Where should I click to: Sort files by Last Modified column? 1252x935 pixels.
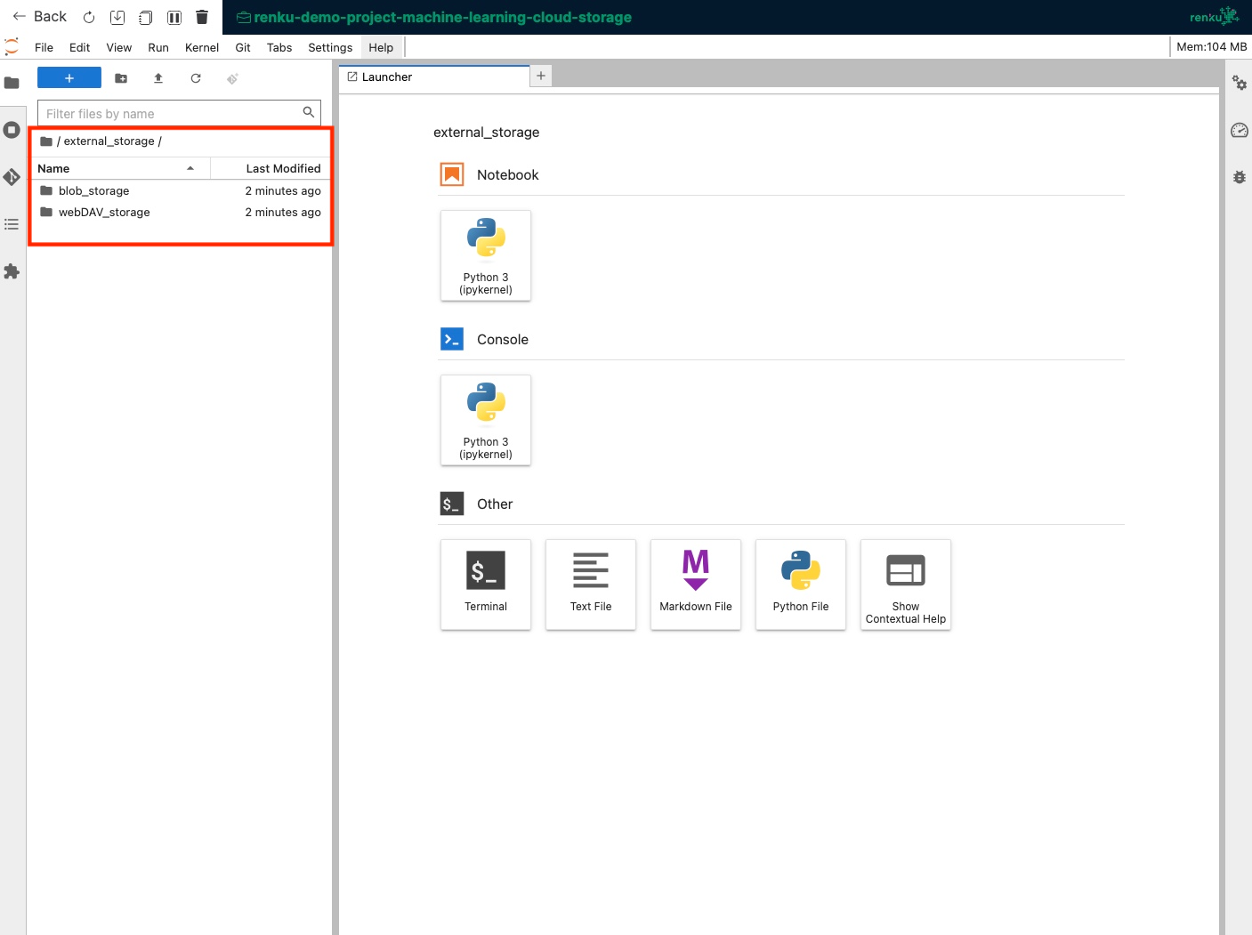click(x=271, y=168)
